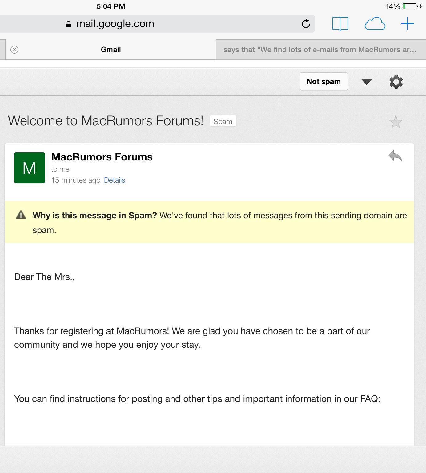Open Gmail settings gear icon

(396, 82)
